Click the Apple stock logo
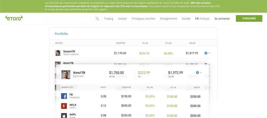Screen dimensions: 267x118 pos(64,115)
